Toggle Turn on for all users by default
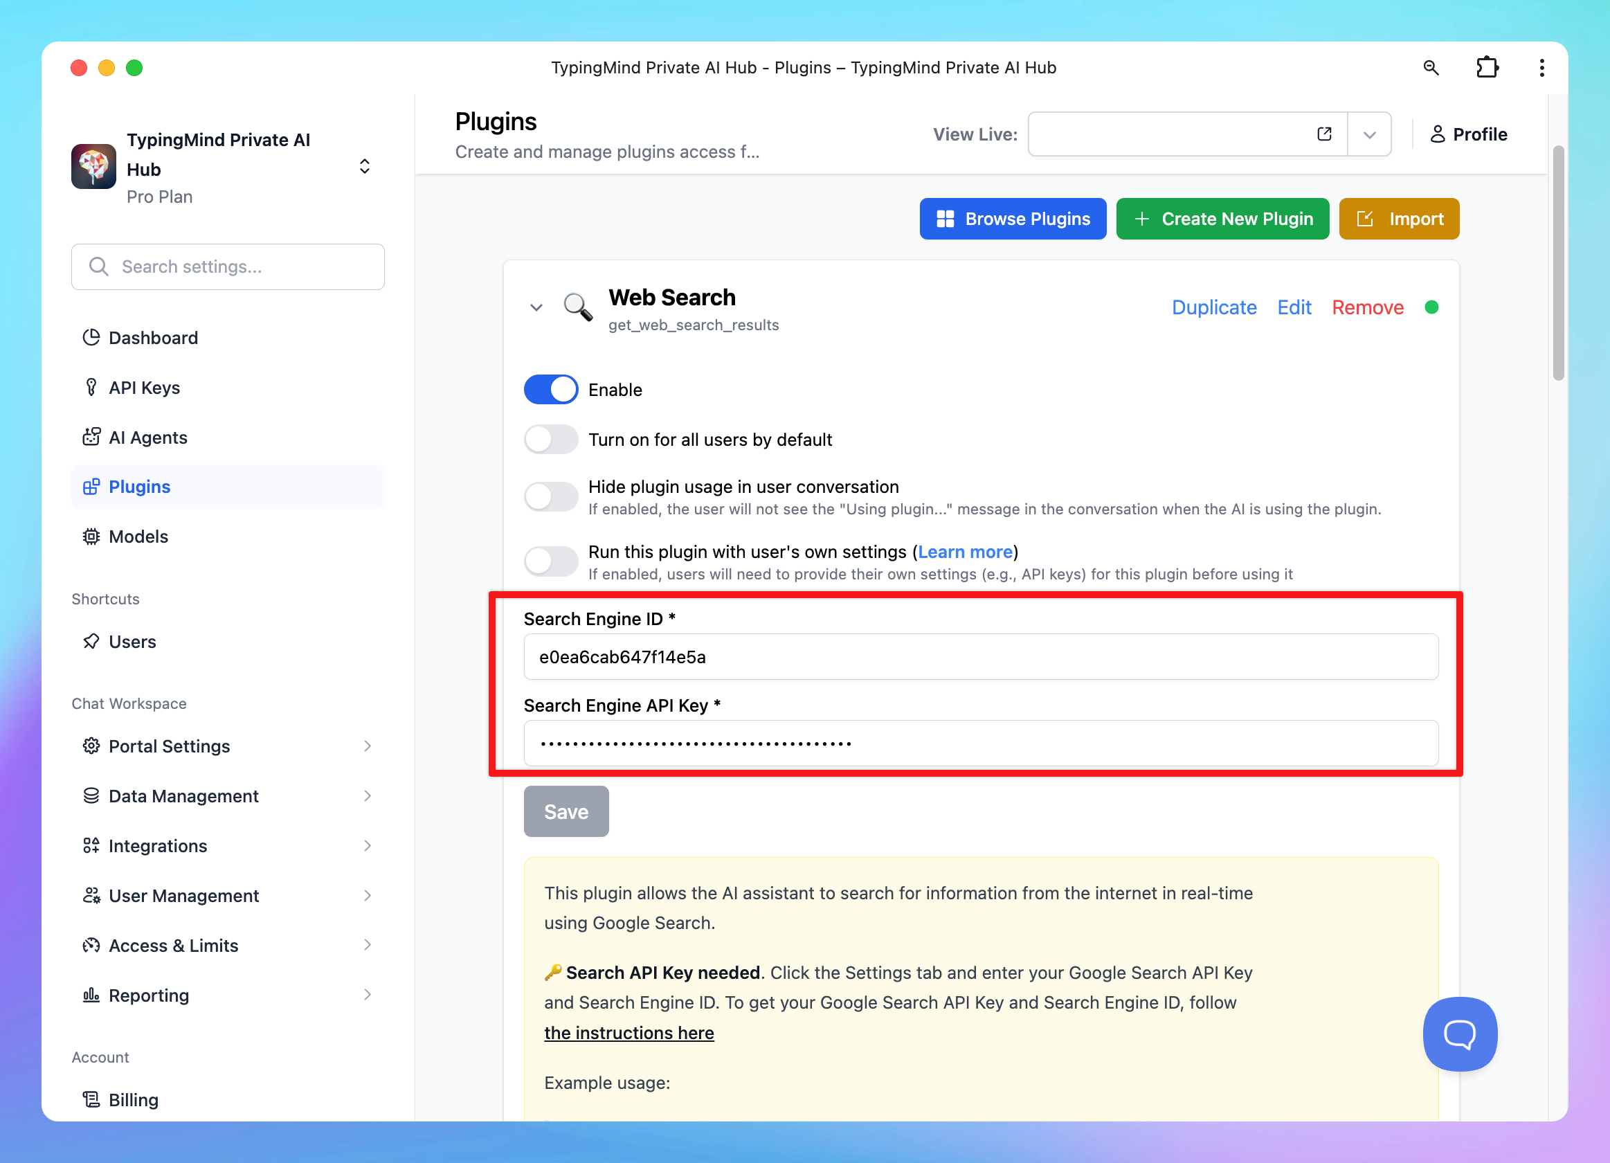The height and width of the screenshot is (1163, 1610). tap(551, 440)
